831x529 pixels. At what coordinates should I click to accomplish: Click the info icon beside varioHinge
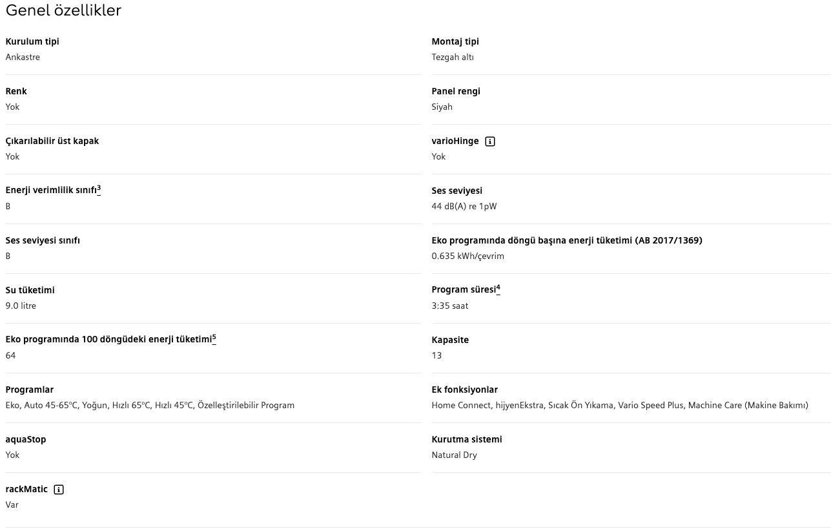490,141
